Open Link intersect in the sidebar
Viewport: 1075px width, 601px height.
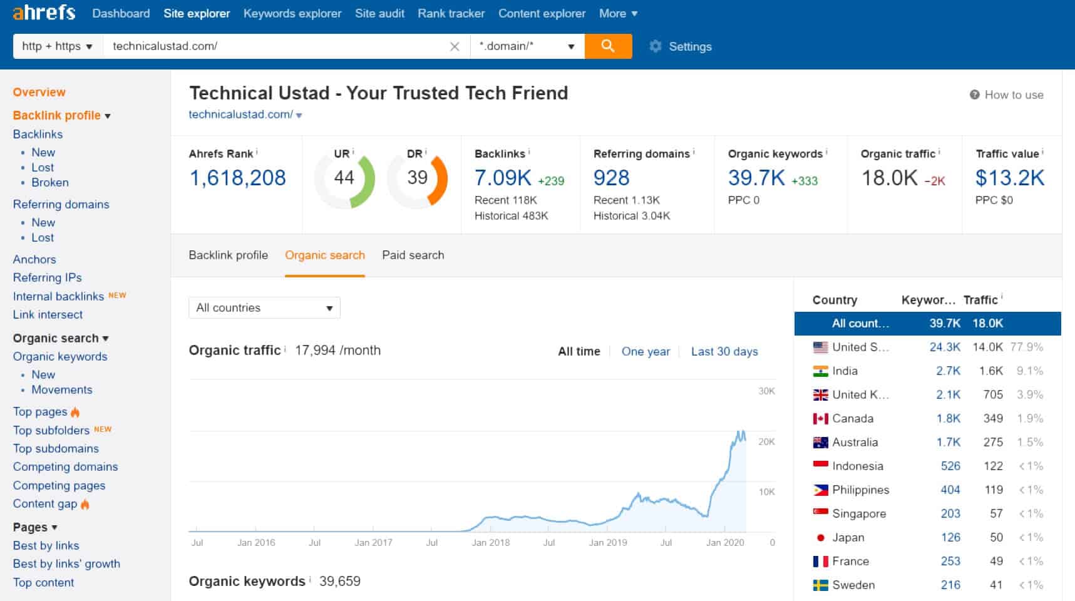[48, 314]
